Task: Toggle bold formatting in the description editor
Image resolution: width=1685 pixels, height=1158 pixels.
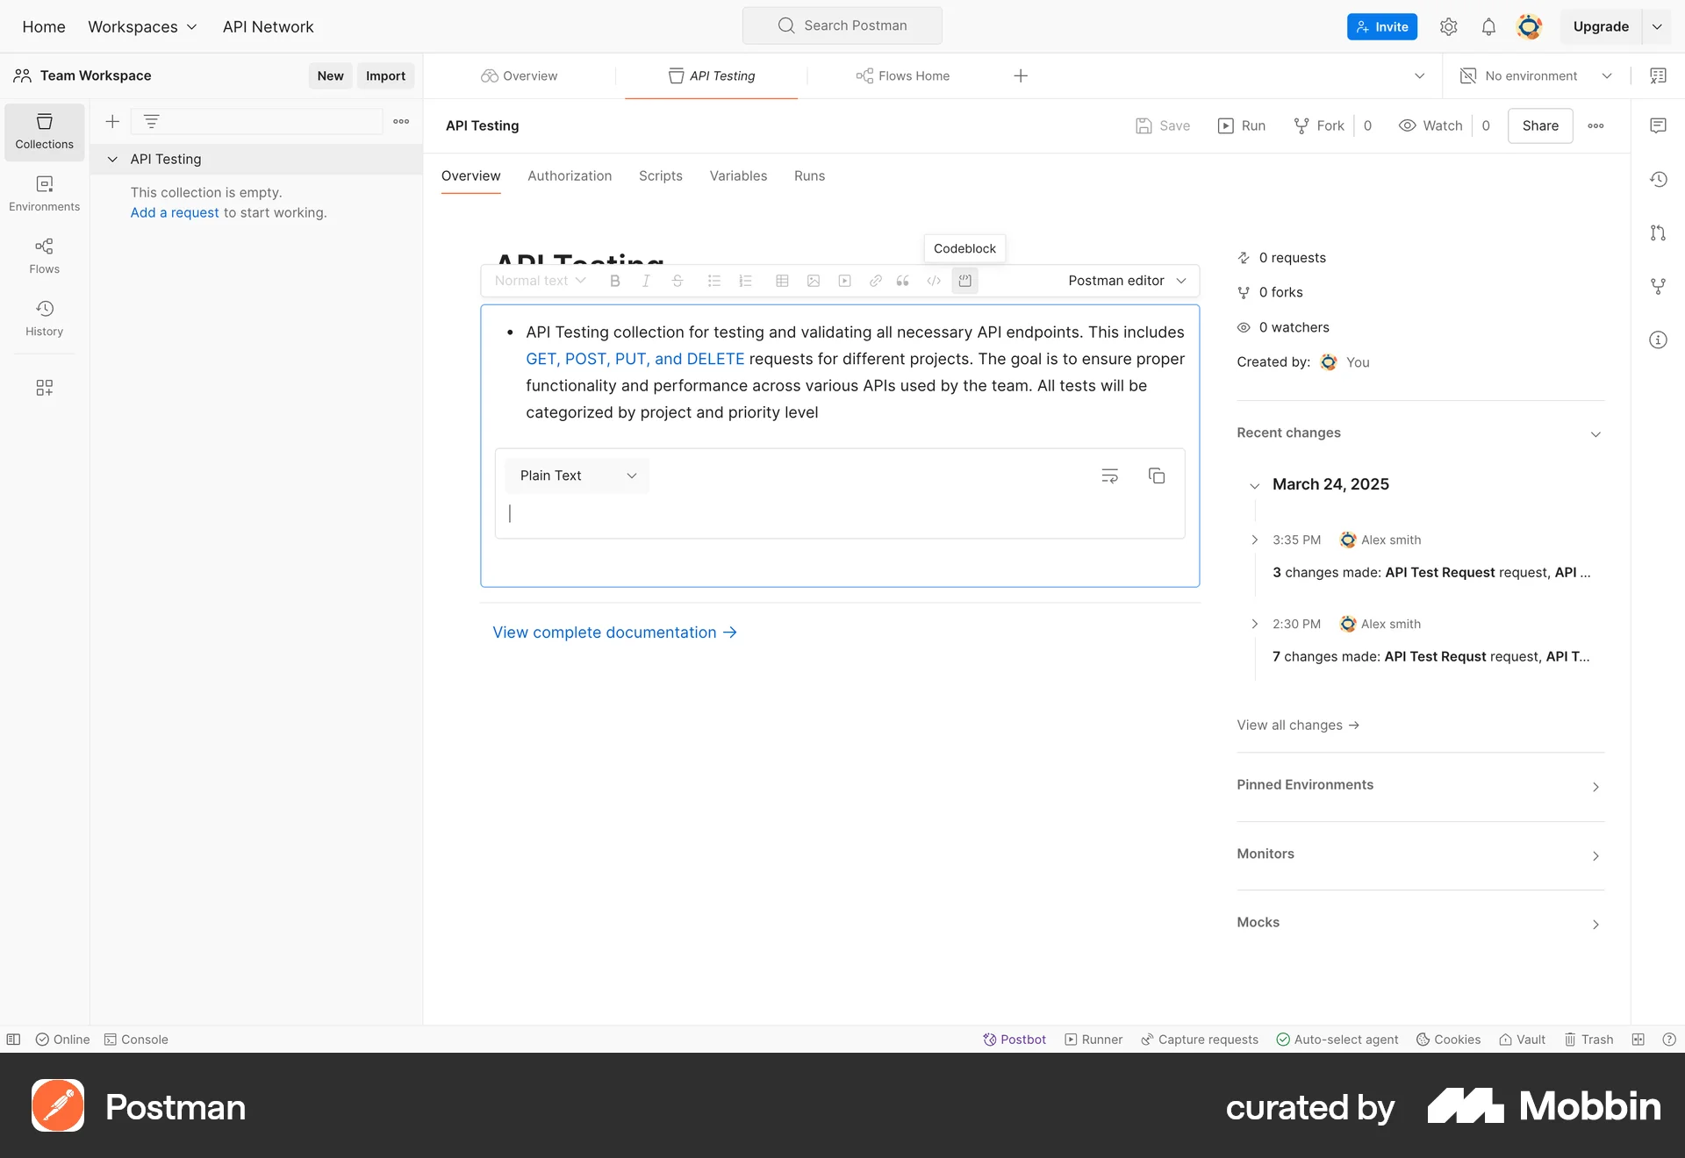Action: 614,281
